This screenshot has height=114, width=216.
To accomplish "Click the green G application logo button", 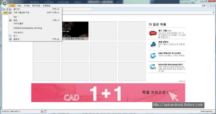I will click(x=5, y=3).
